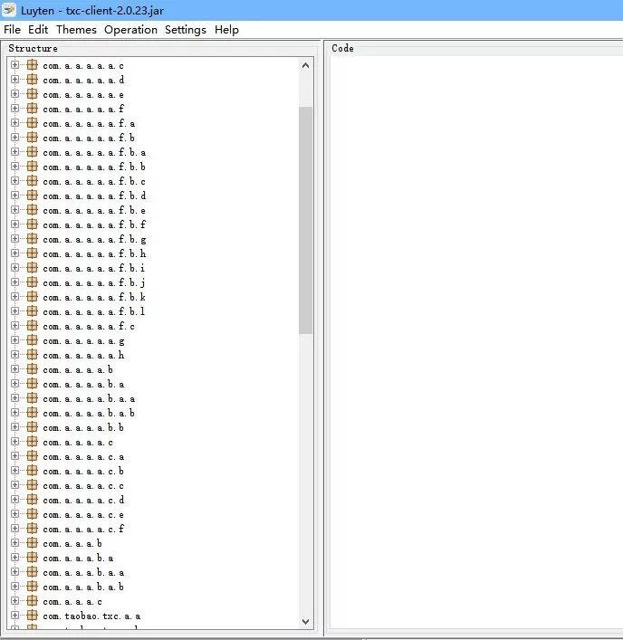Open the Edit menu
This screenshot has height=640, width=623.
38,30
